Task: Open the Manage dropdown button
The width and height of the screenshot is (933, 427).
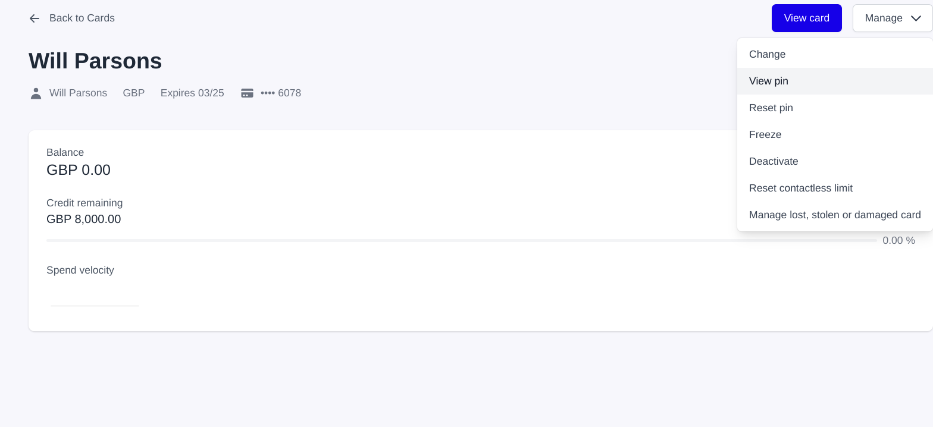Action: pyautogui.click(x=891, y=18)
